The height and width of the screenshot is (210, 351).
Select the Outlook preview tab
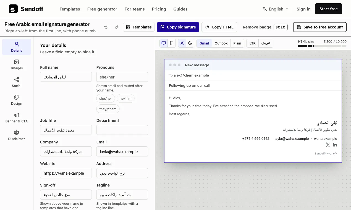pos(221,43)
